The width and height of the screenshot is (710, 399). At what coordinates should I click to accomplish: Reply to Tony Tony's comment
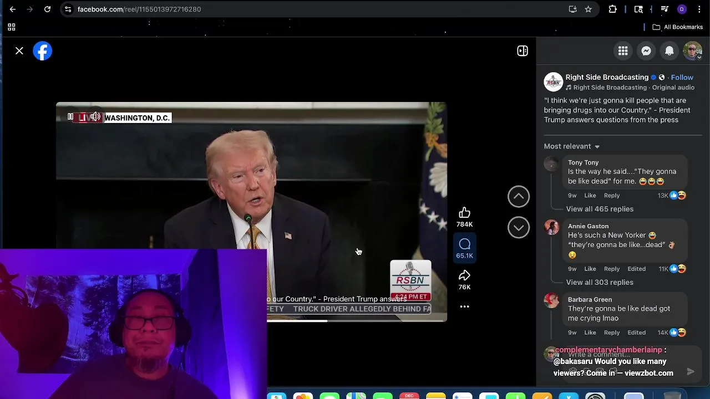click(612, 196)
